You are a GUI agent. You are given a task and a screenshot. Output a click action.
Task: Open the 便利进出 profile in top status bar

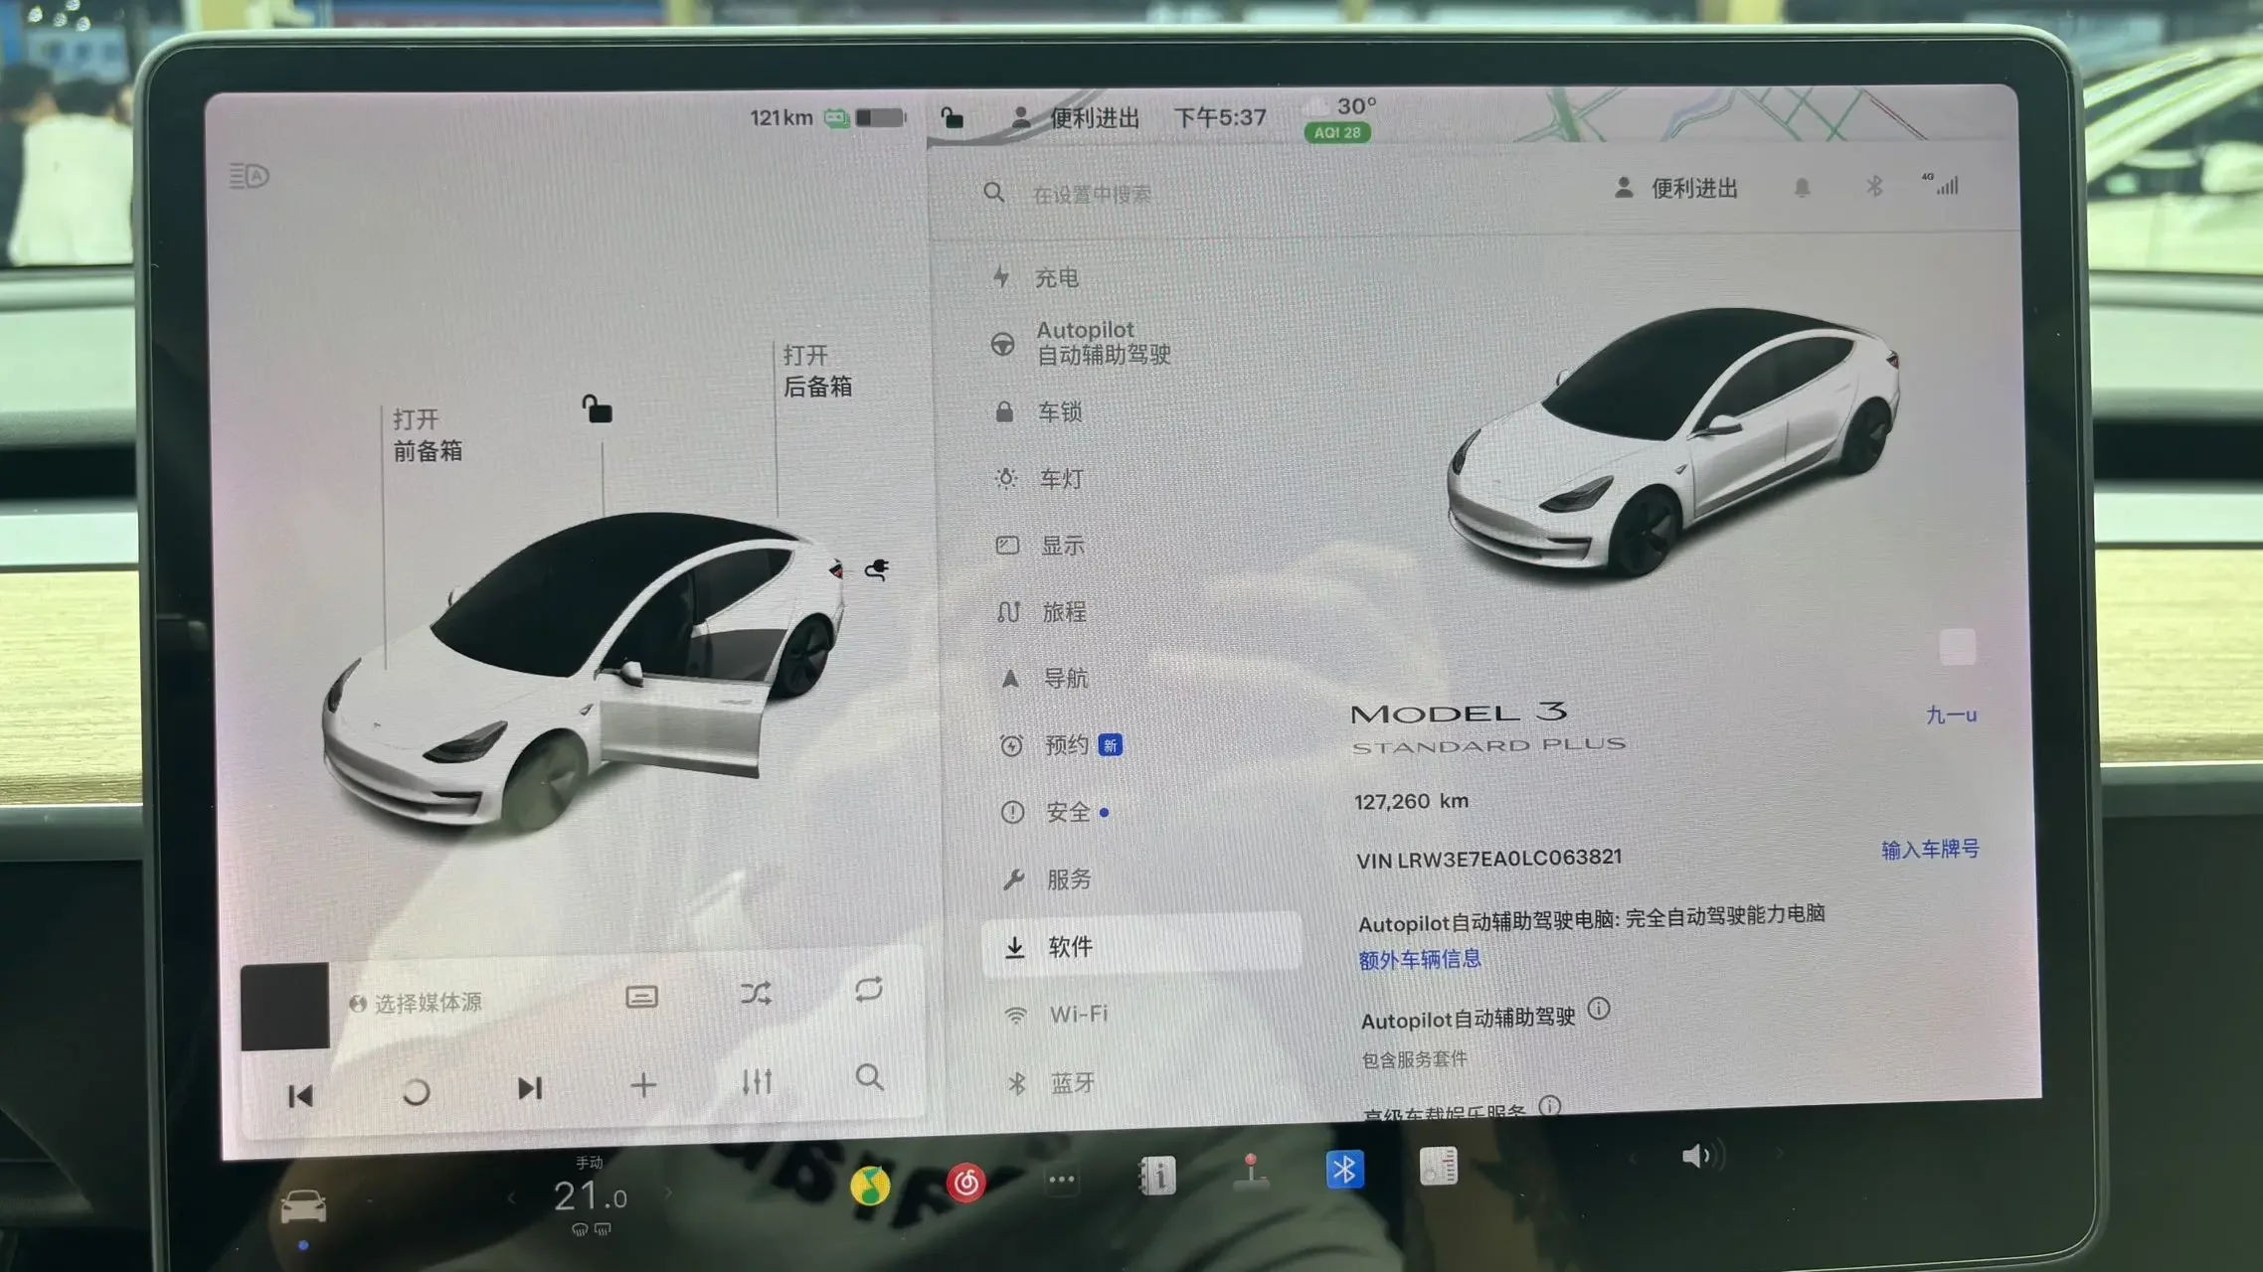tap(1075, 118)
